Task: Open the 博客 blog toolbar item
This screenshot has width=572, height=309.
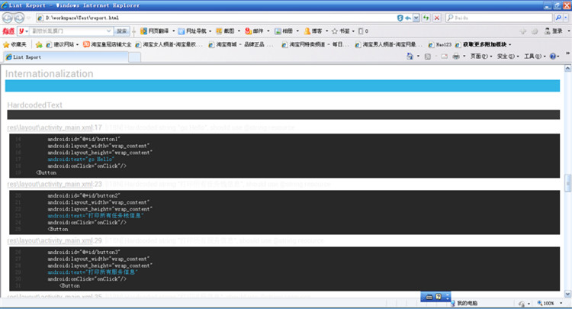Action: [316, 31]
